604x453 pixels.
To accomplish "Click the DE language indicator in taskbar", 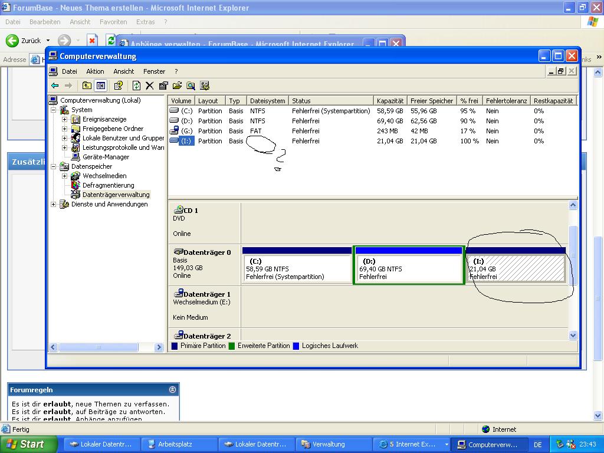I will pyautogui.click(x=538, y=445).
